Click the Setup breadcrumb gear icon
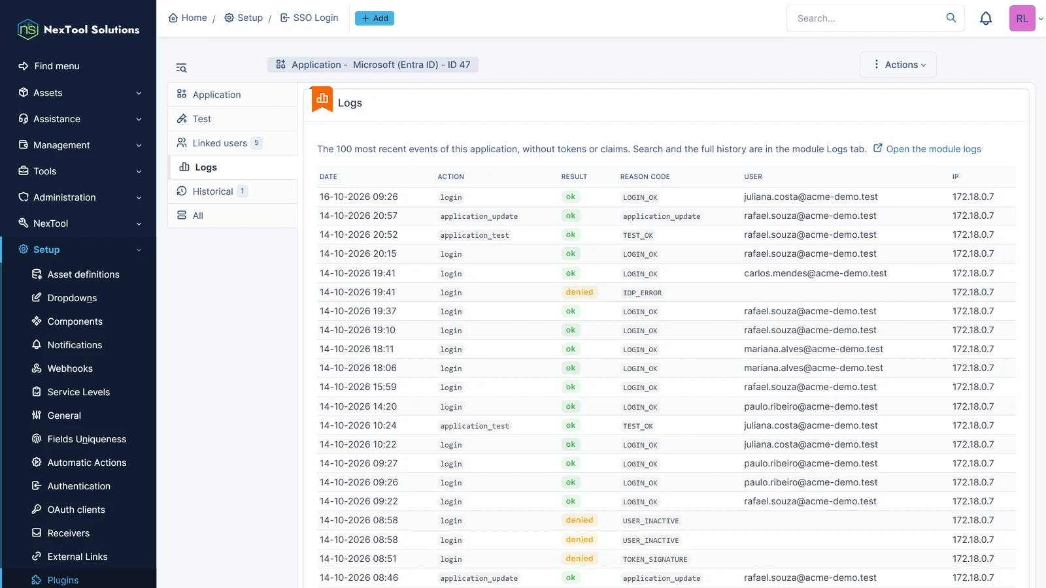The height and width of the screenshot is (588, 1046). point(229,18)
